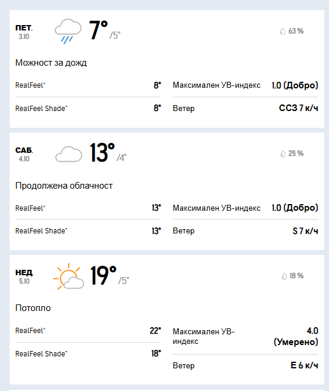Open the ПЕТ. 3.10 day forecast
The width and height of the screenshot is (329, 391).
[x=24, y=32]
